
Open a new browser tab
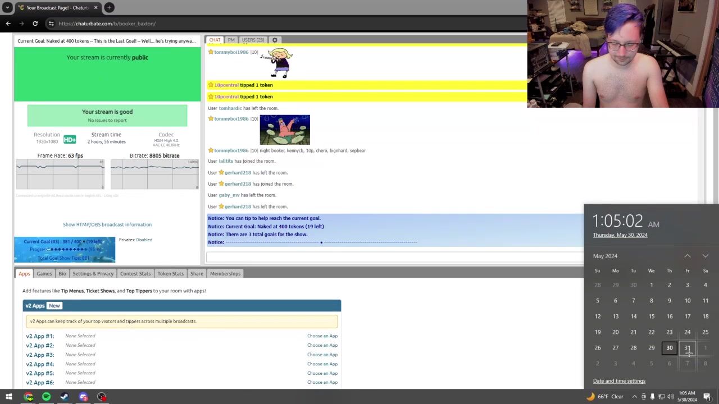pyautogui.click(x=109, y=7)
